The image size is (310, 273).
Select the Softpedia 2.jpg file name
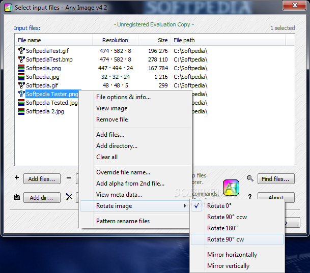[45, 111]
